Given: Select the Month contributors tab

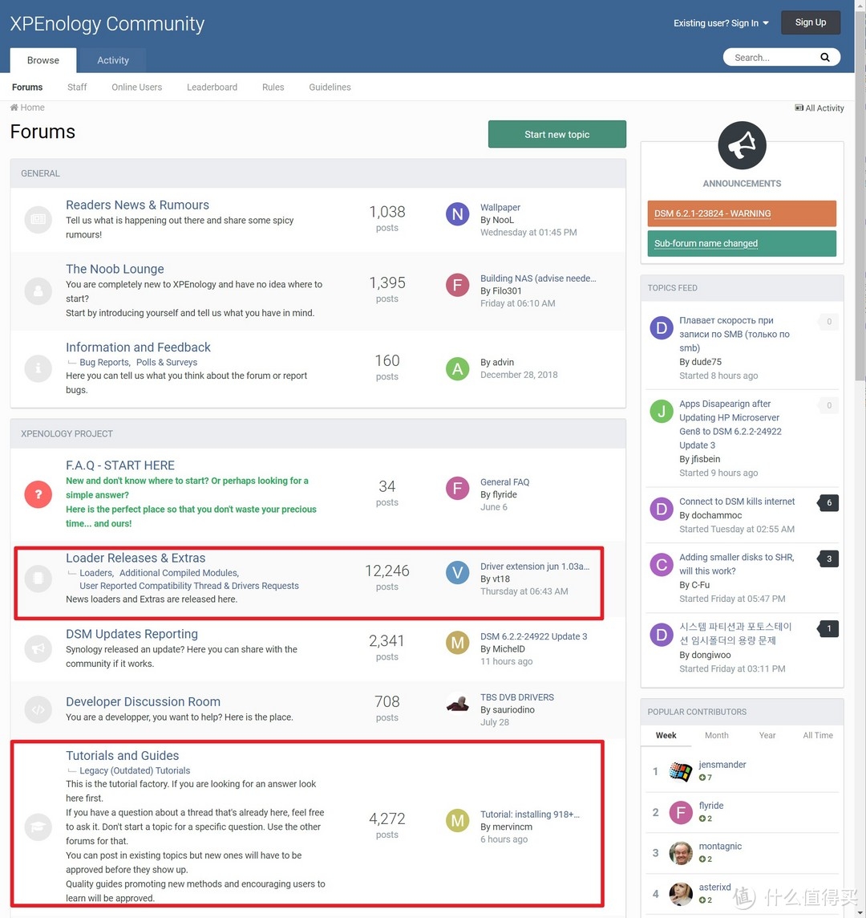Looking at the screenshot, I should [x=717, y=735].
